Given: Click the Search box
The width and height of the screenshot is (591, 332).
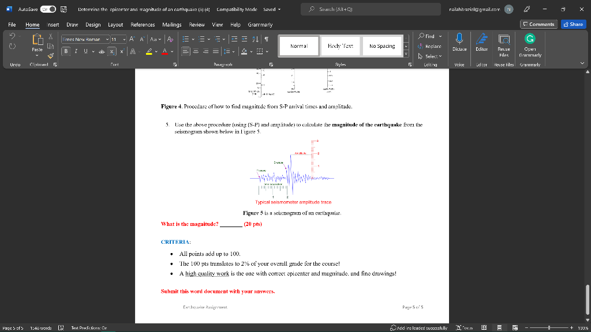Looking at the screenshot, I should [x=371, y=9].
